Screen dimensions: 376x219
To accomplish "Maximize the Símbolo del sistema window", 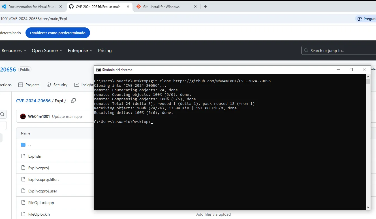I will click(351, 70).
